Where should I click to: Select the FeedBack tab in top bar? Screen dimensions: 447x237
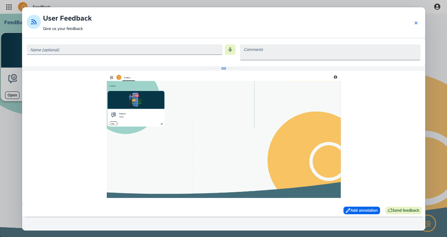(42, 6)
